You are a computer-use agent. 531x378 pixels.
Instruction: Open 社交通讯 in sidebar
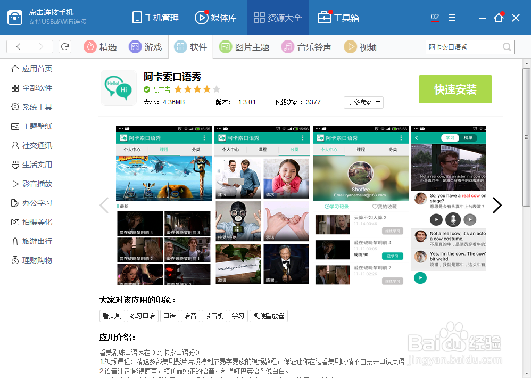coord(32,145)
